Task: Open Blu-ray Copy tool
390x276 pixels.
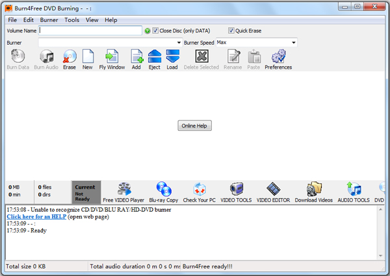Action: coord(164,189)
